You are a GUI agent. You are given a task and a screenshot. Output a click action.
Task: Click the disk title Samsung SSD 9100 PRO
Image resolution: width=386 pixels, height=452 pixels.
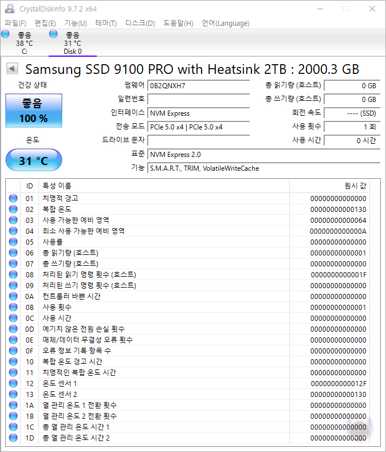pos(192,69)
